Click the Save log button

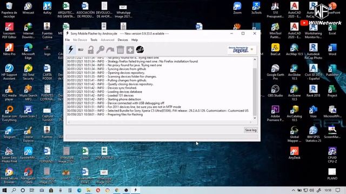[x=251, y=130]
